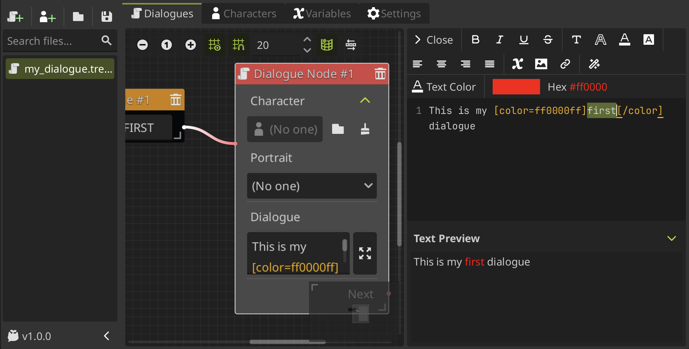Apply a text effect with the wand tool
Screen dimensions: 689x349
[594, 64]
